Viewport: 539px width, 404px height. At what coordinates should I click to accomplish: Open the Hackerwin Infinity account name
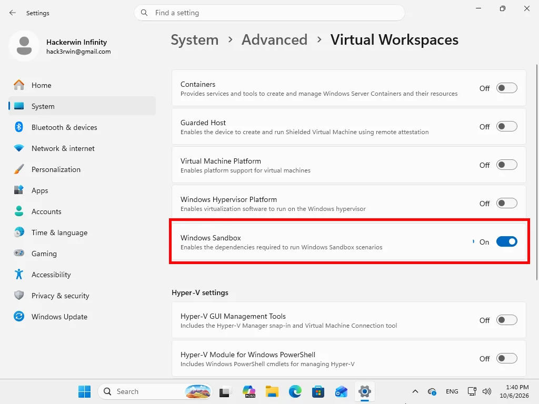point(77,42)
